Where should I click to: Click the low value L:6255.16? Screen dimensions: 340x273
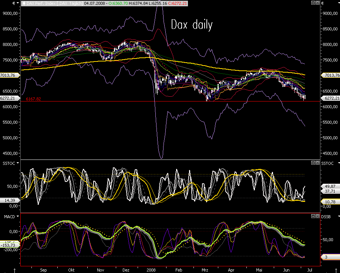[158, 3]
